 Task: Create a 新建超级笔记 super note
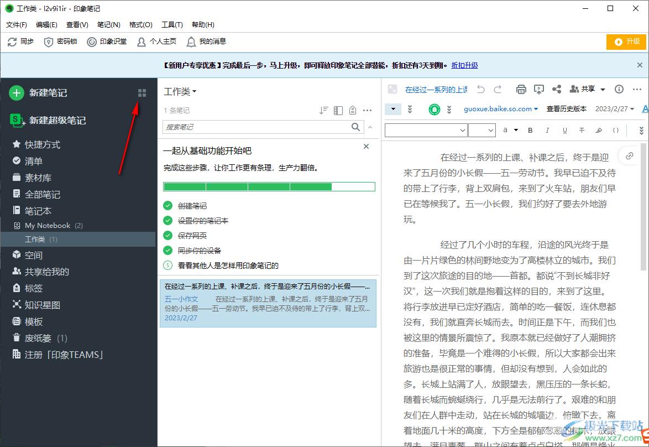click(48, 120)
